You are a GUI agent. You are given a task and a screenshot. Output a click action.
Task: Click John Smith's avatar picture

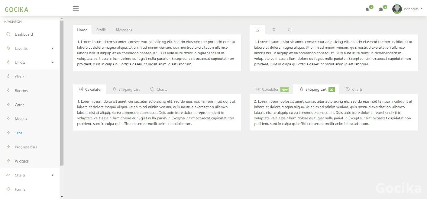(x=397, y=9)
